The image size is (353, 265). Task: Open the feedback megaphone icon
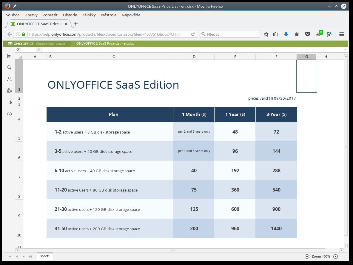tap(10, 103)
